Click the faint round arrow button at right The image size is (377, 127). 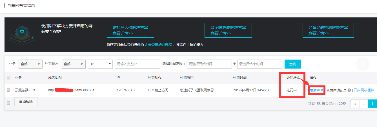point(363,64)
